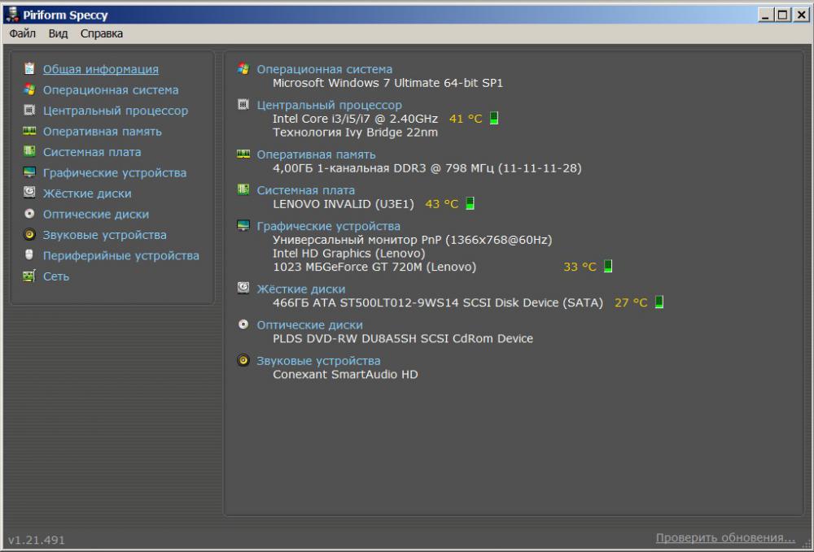Click the Piriform Speccy title bar icon
The width and height of the screenshot is (814, 552).
pyautogui.click(x=12, y=15)
